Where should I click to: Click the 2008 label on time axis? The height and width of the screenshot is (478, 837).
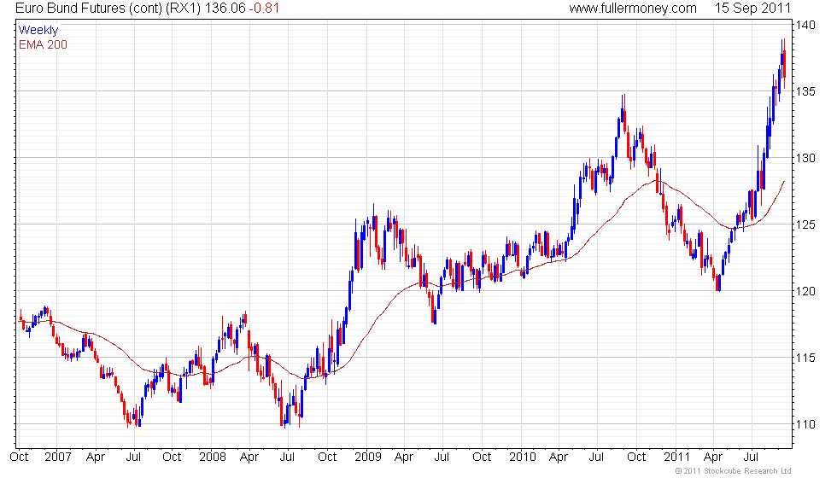tap(211, 457)
